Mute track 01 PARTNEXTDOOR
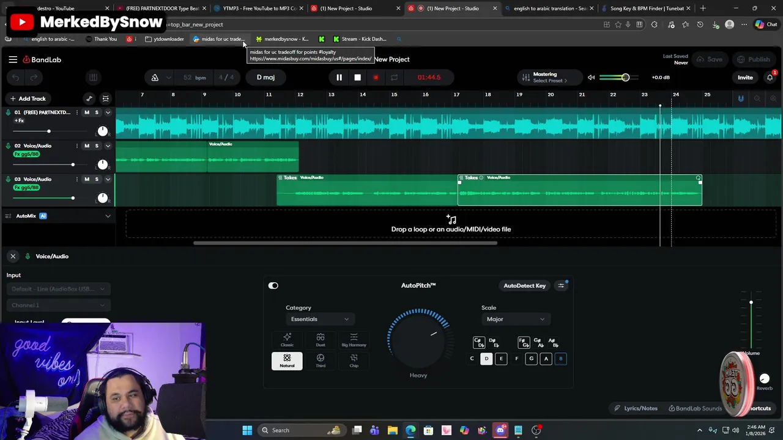 click(x=87, y=112)
